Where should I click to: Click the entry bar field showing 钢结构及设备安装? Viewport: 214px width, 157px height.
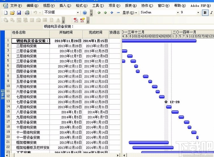128,27
